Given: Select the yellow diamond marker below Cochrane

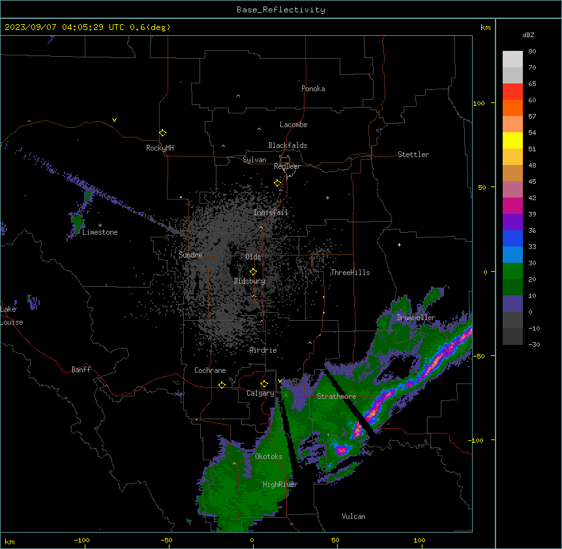Looking at the screenshot, I should pos(222,385).
